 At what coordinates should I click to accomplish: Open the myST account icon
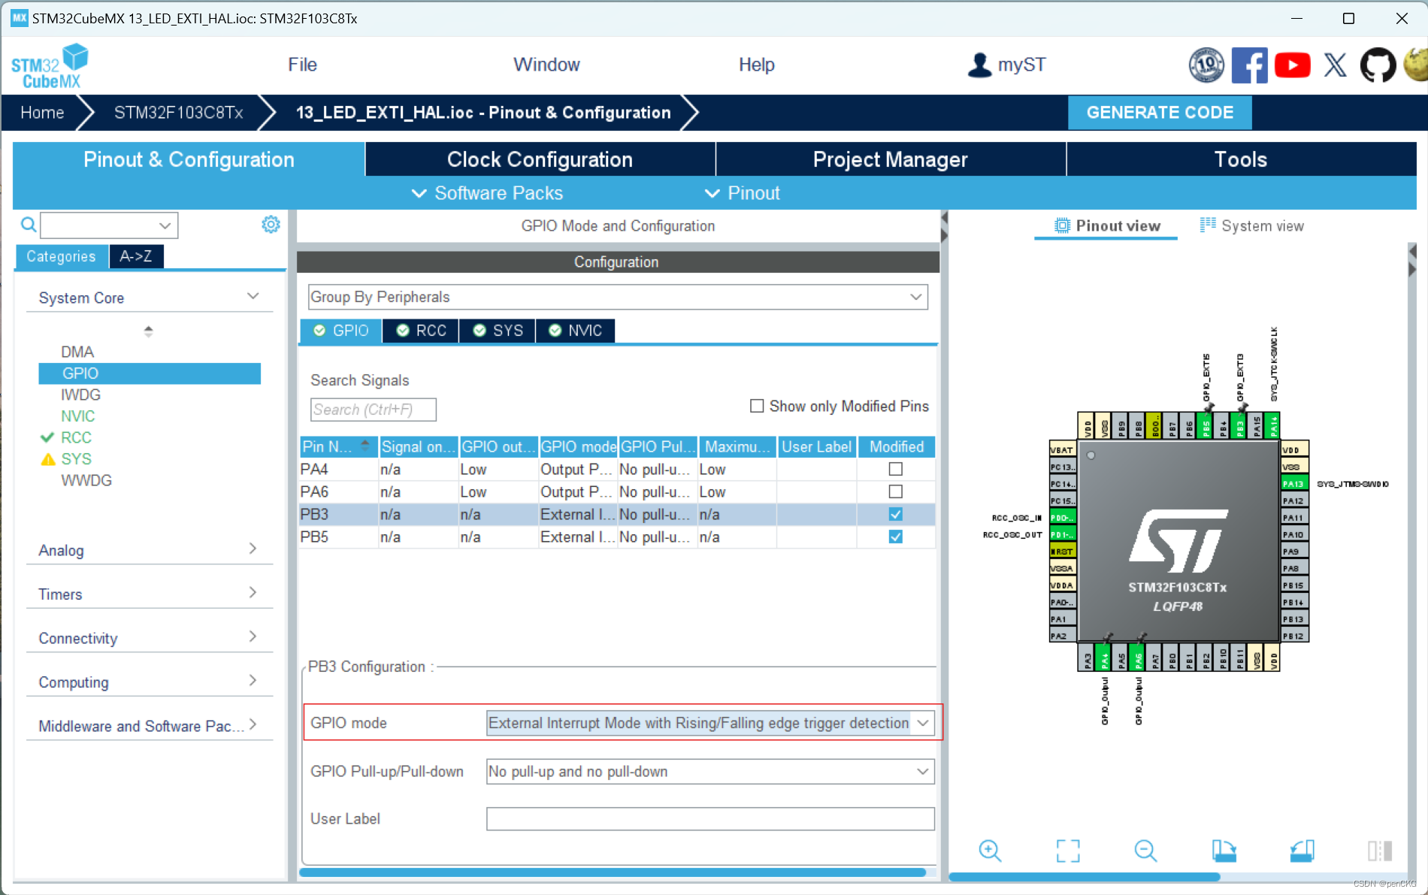click(979, 65)
